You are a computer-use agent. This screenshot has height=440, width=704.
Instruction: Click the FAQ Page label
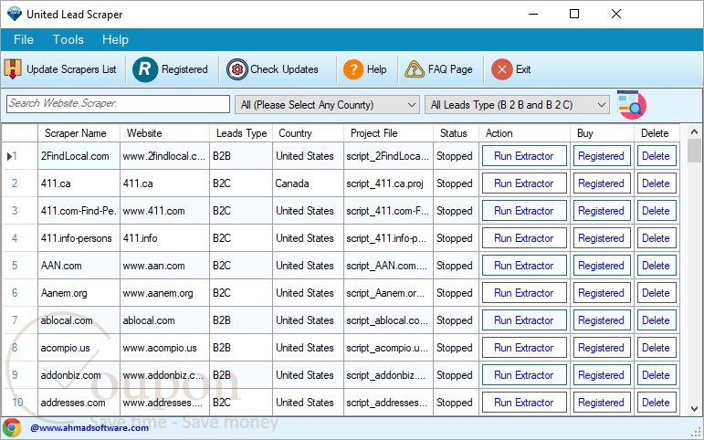pos(450,69)
